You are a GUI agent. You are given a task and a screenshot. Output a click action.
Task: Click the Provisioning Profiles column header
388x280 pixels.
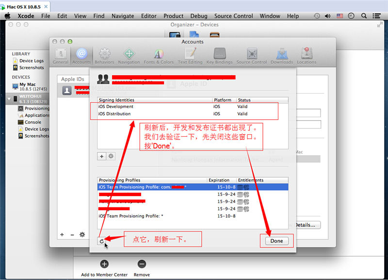(x=152, y=180)
